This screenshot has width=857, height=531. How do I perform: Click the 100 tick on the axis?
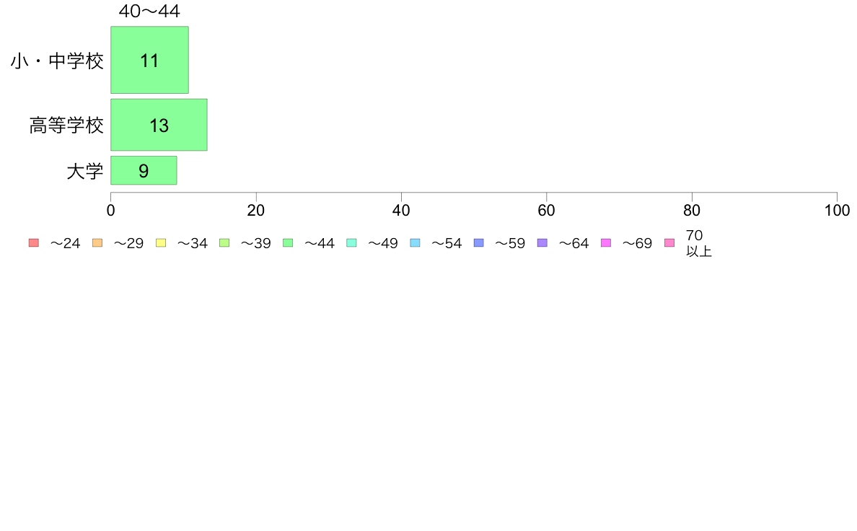tap(837, 211)
